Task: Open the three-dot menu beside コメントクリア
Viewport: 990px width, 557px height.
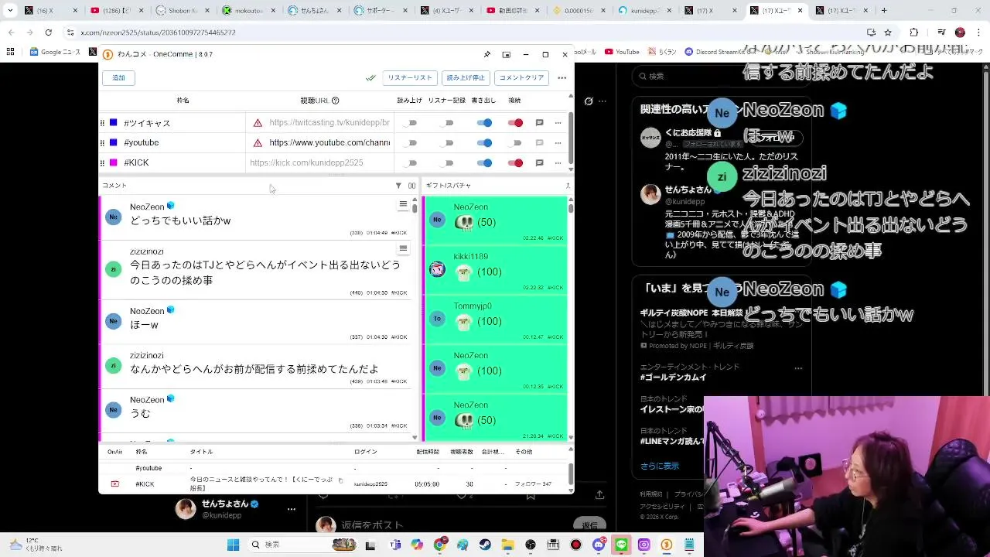Action: point(562,77)
